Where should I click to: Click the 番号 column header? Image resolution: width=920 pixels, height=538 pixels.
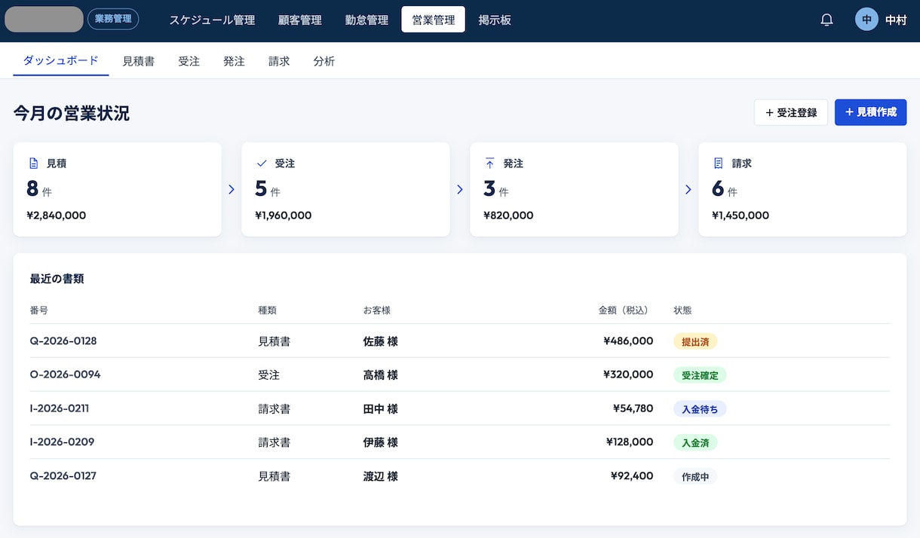39,310
